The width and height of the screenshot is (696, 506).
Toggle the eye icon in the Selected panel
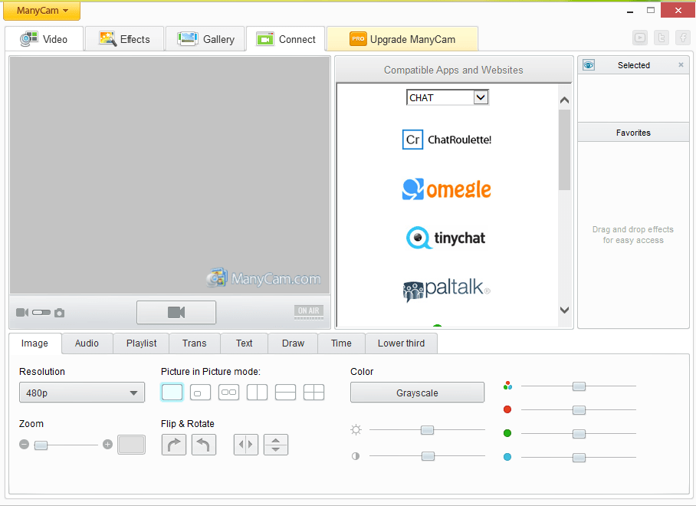589,65
